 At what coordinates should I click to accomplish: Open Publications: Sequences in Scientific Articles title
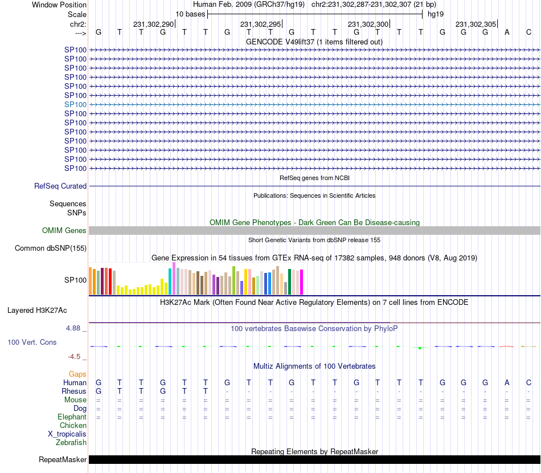pyautogui.click(x=314, y=196)
